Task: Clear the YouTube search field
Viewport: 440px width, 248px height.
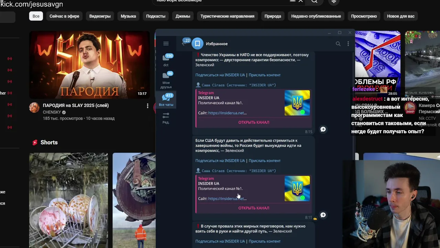Action: point(300,1)
